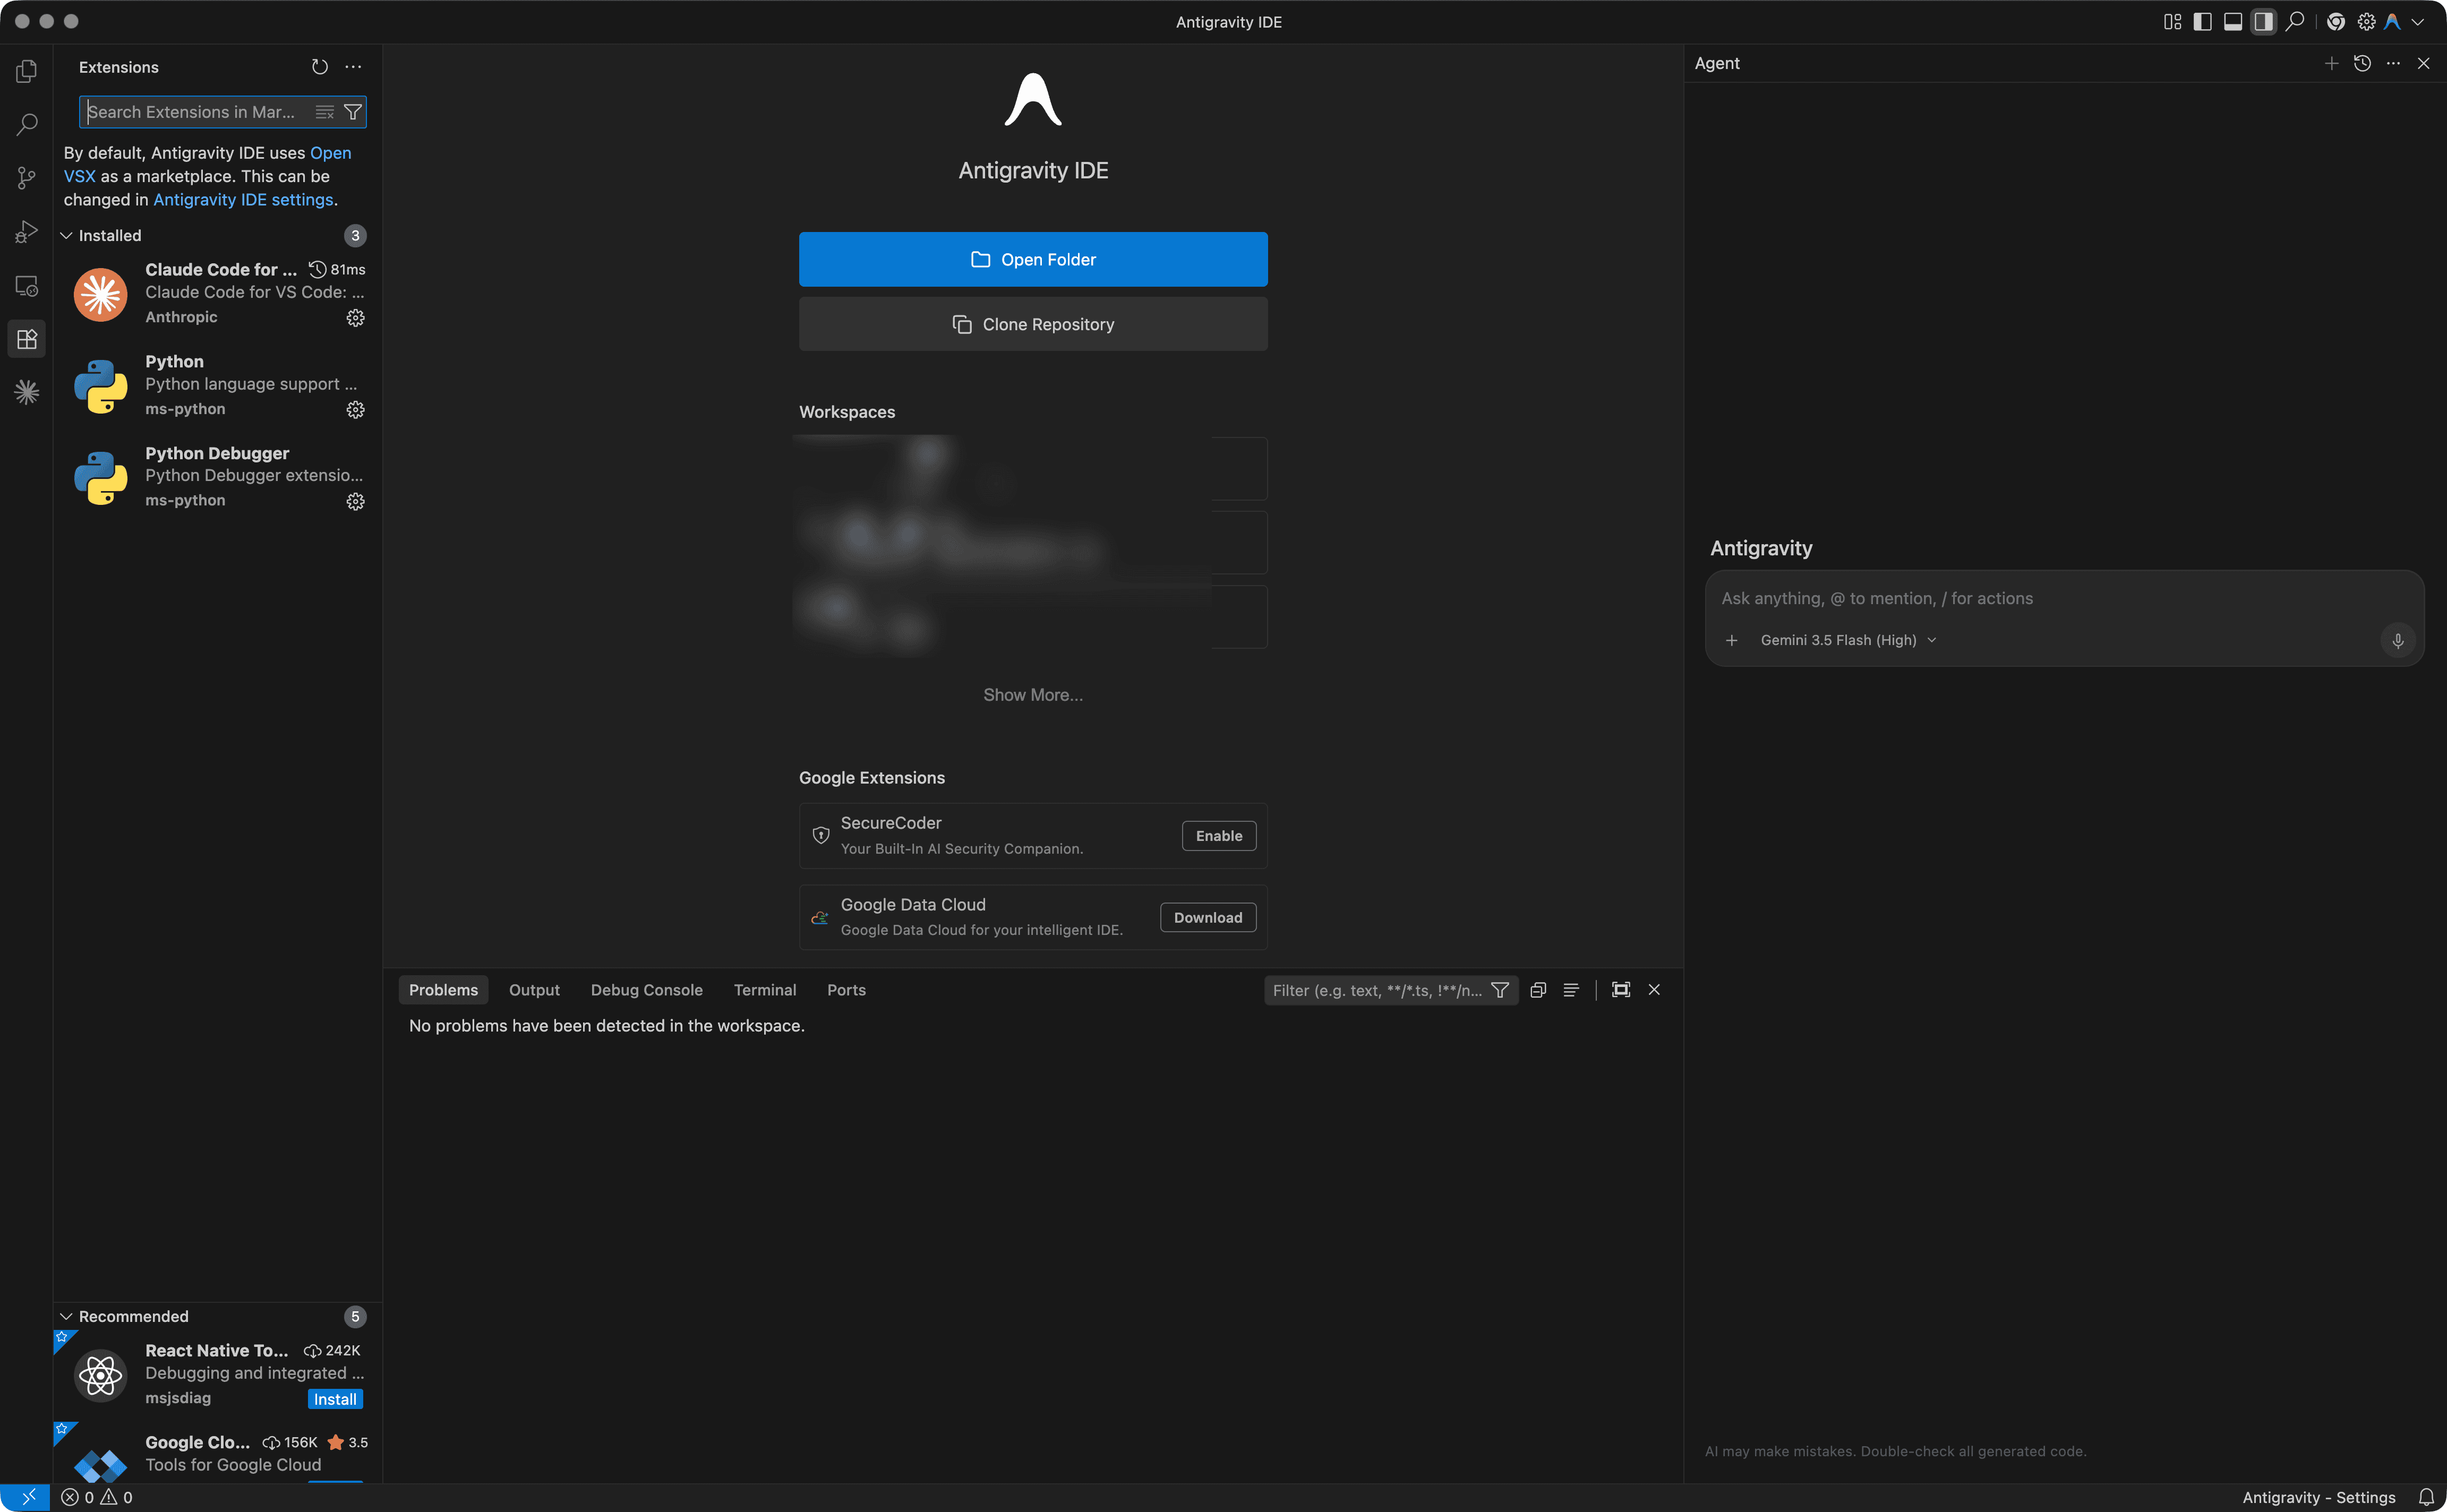Open the Antigravity IDE settings link
Screen dimensions: 2447x1512
coord(243,200)
